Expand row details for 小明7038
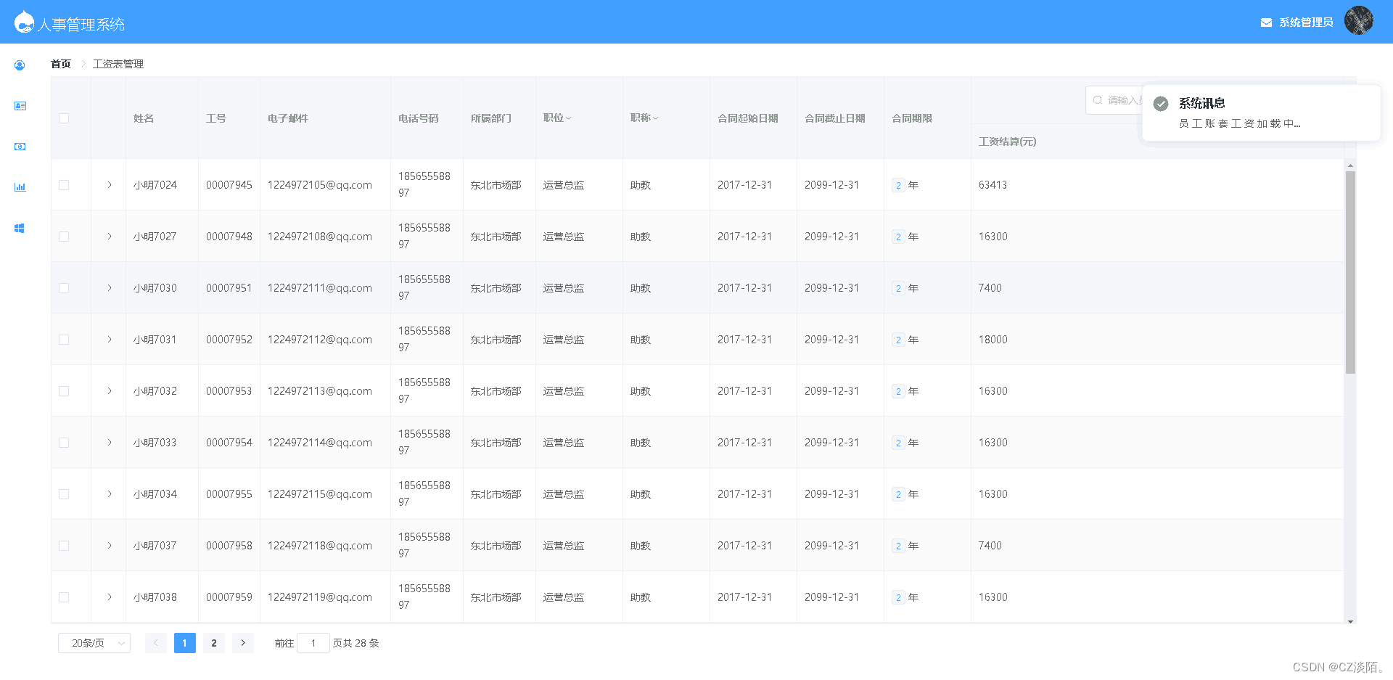The width and height of the screenshot is (1393, 680). click(x=110, y=597)
